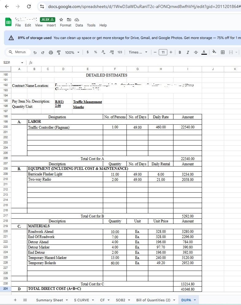The height and width of the screenshot is (305, 241).
Task: Click the move to folder icon
Action: point(69,19)
